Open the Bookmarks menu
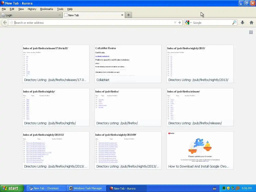This screenshot has height=192, width=256. (x=47, y=9)
